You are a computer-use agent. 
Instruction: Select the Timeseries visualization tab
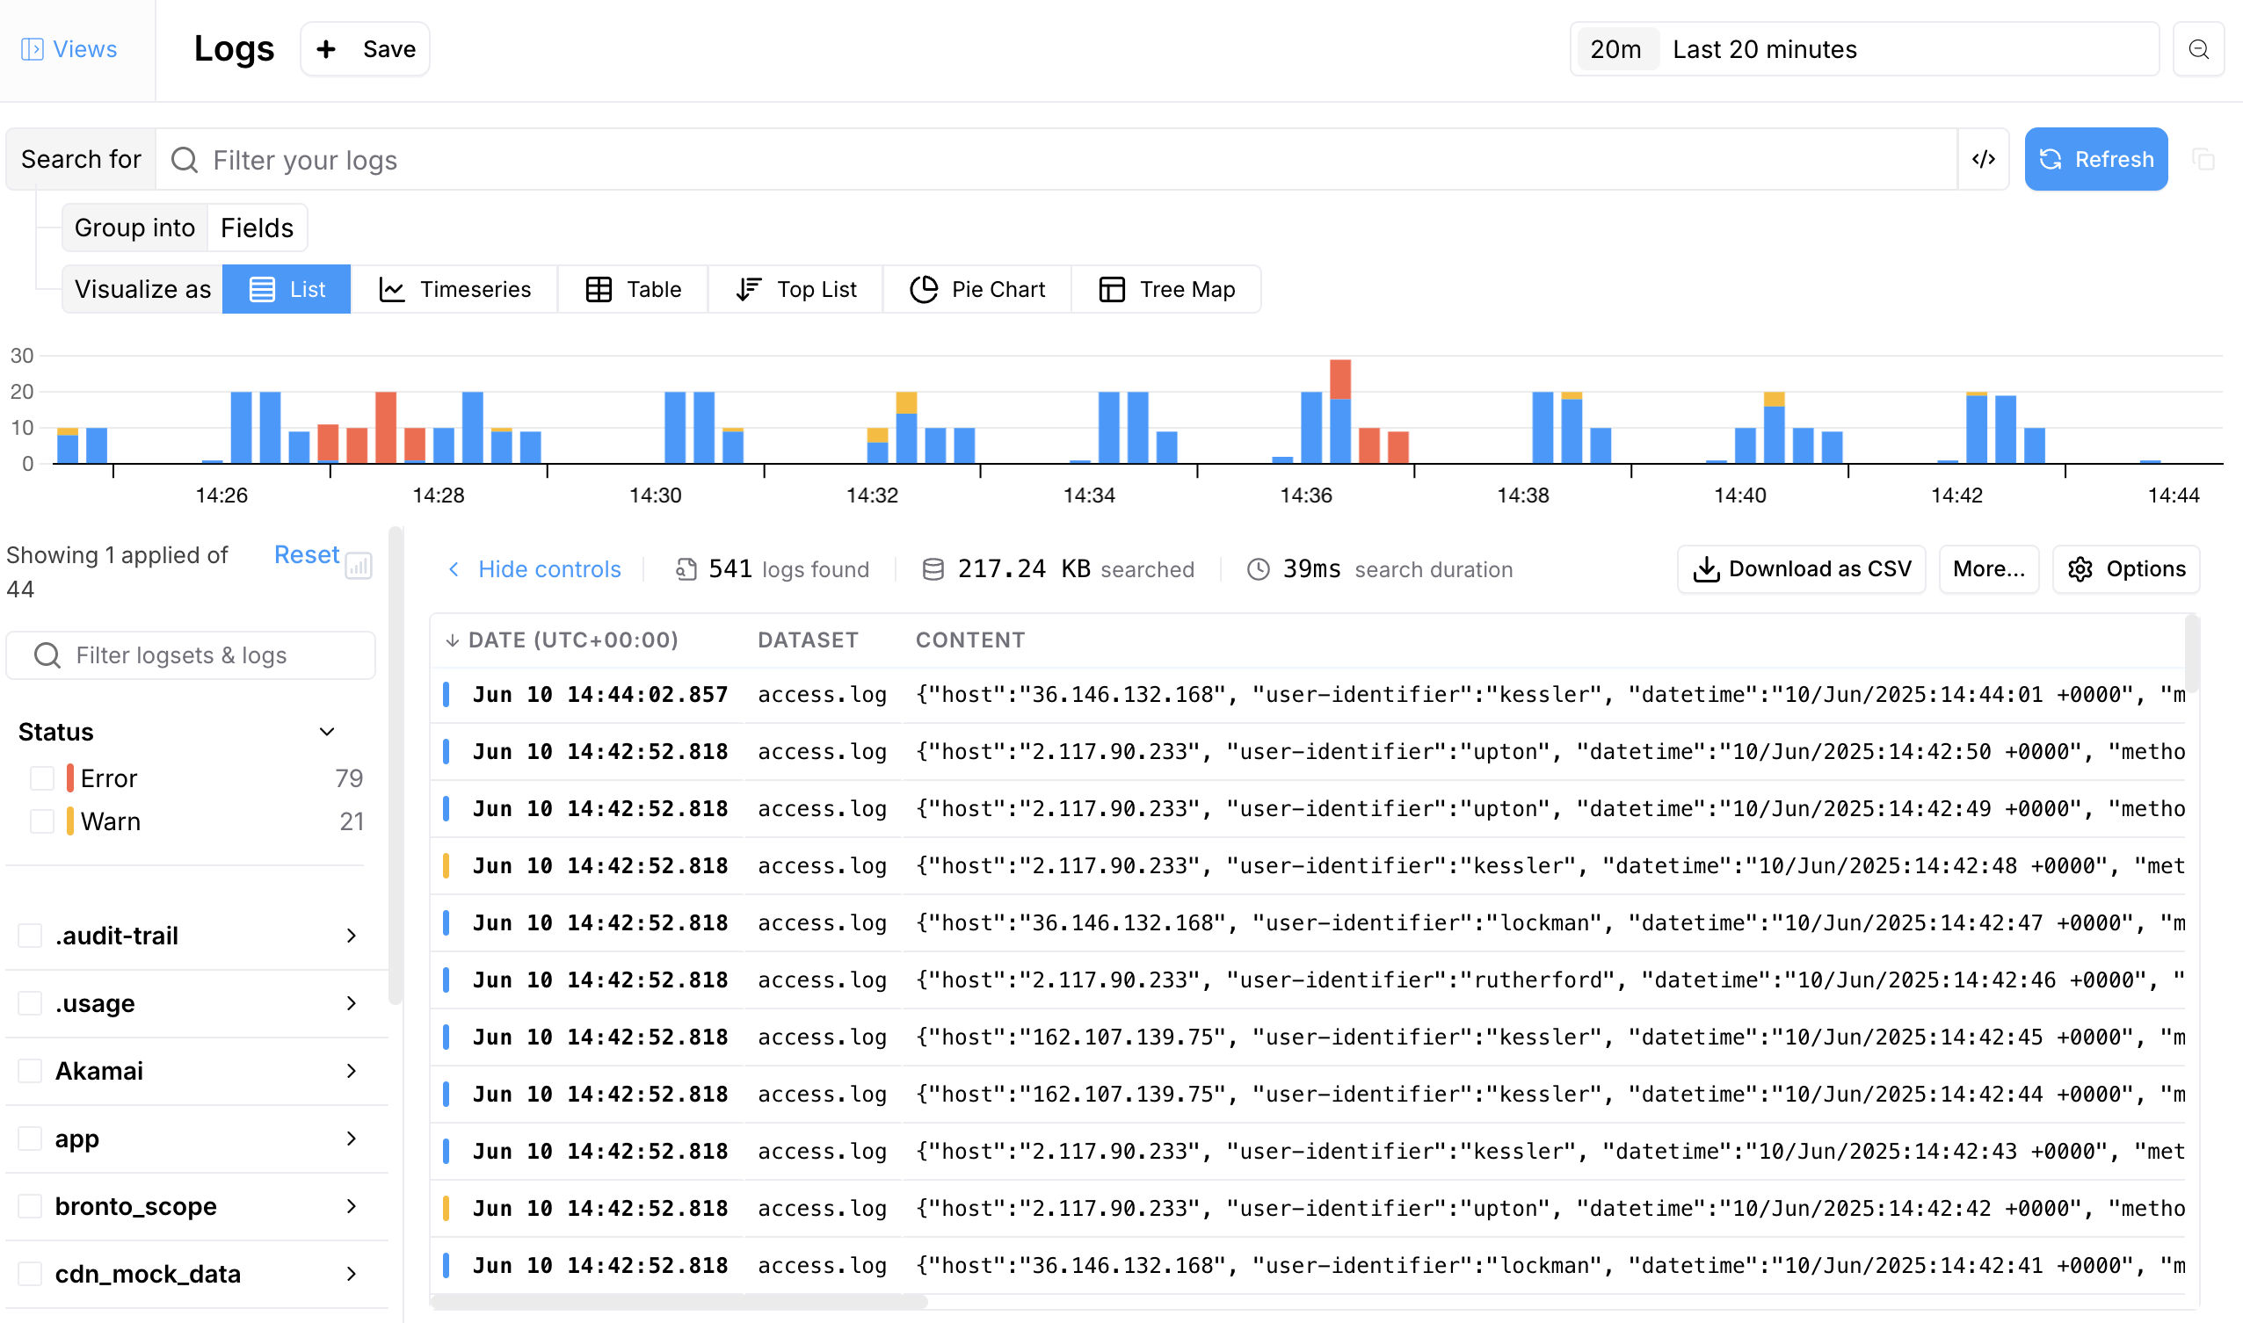pyautogui.click(x=455, y=289)
